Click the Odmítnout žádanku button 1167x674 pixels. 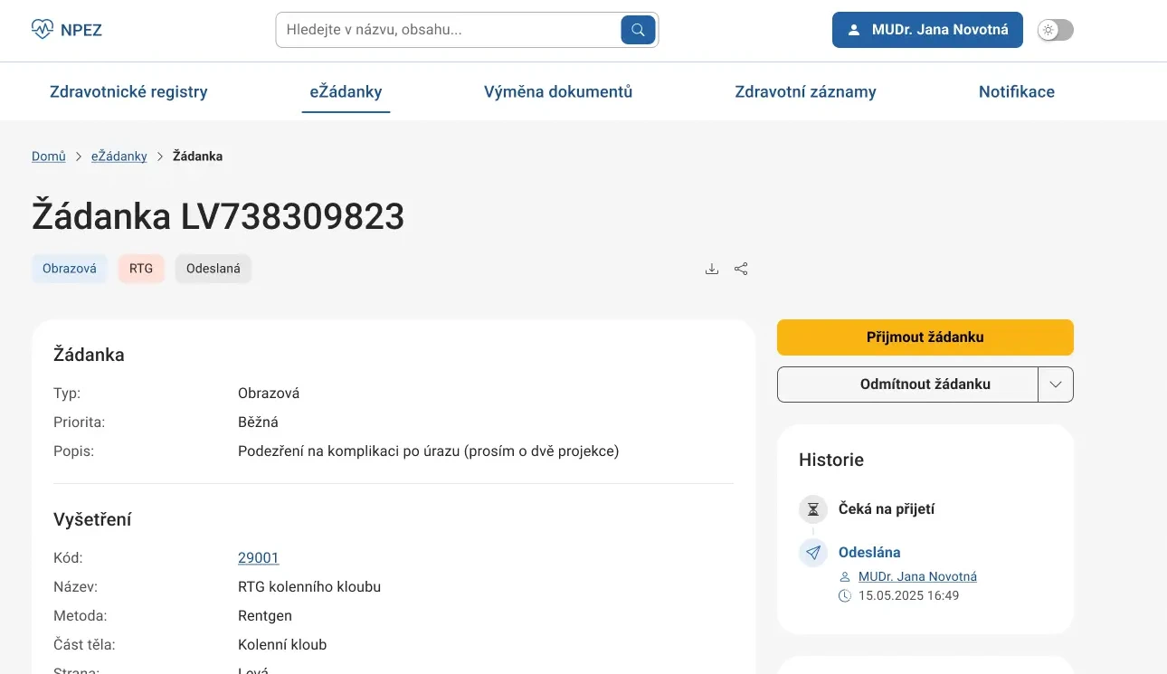click(907, 384)
